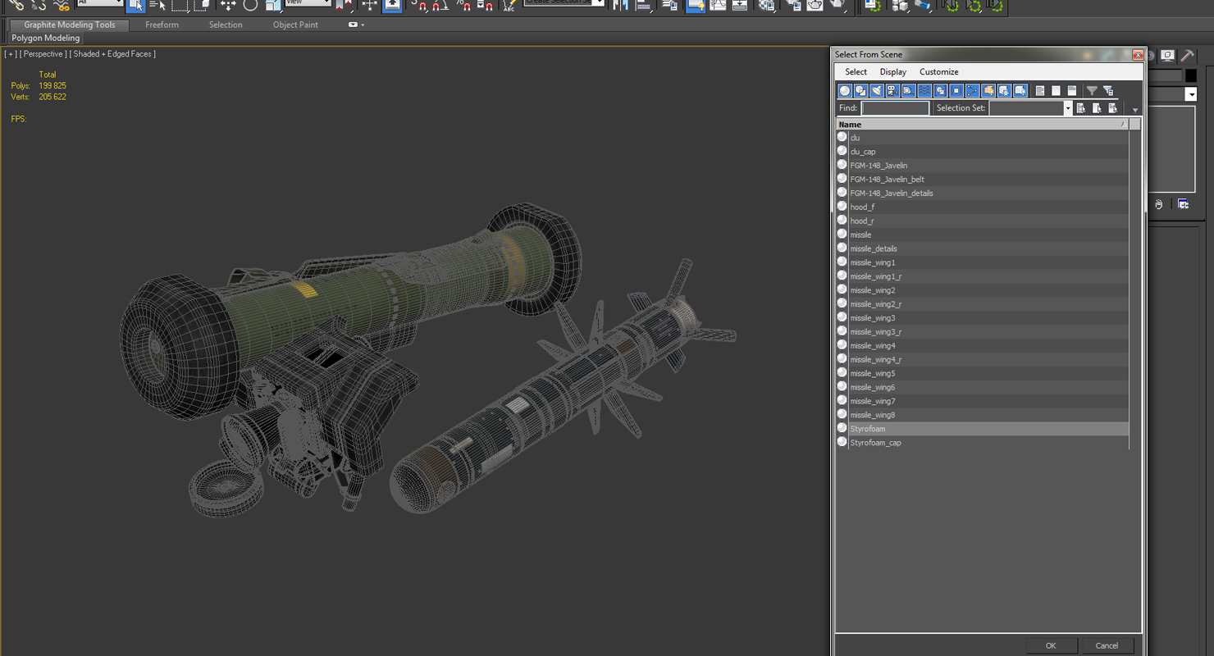Open the Select menu in Select From Scene
The height and width of the screenshot is (656, 1214).
(x=856, y=72)
